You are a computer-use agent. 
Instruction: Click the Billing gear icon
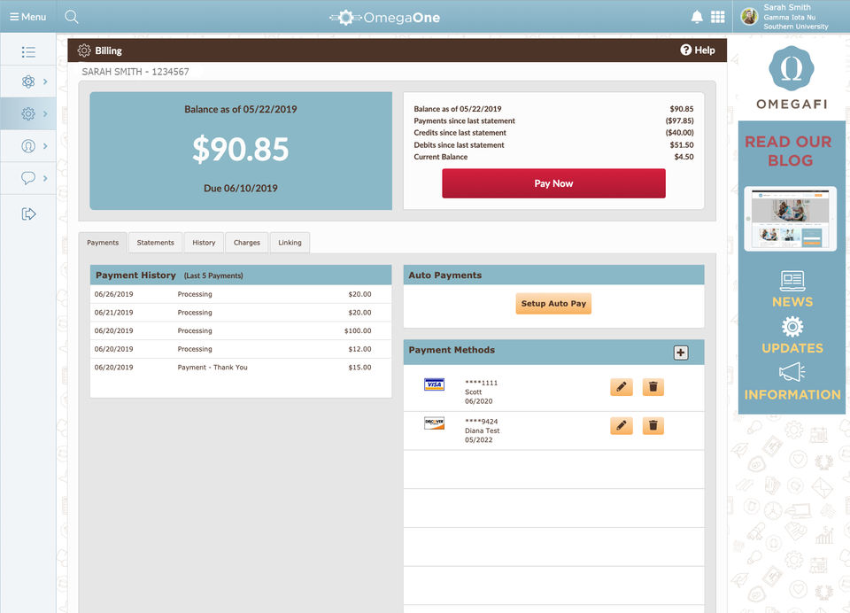point(84,50)
